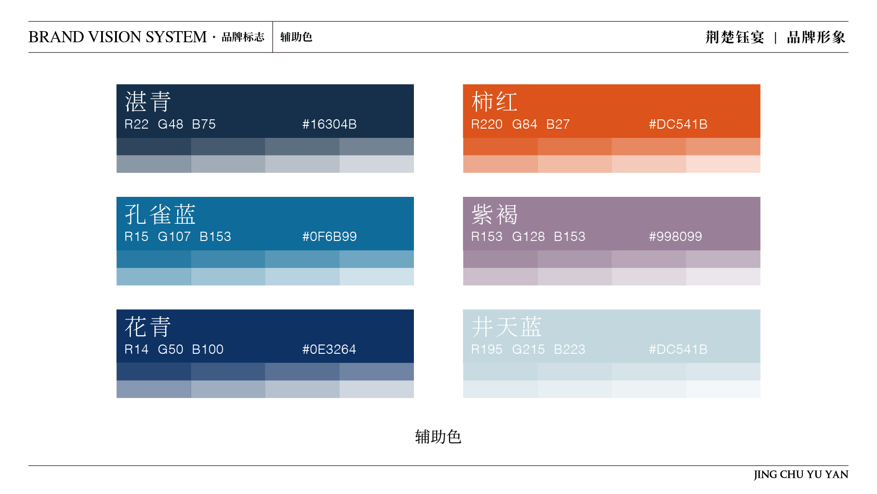The image size is (877, 494).
Task: Click the 紫褐 purple-brown color block
Action: pyautogui.click(x=612, y=224)
